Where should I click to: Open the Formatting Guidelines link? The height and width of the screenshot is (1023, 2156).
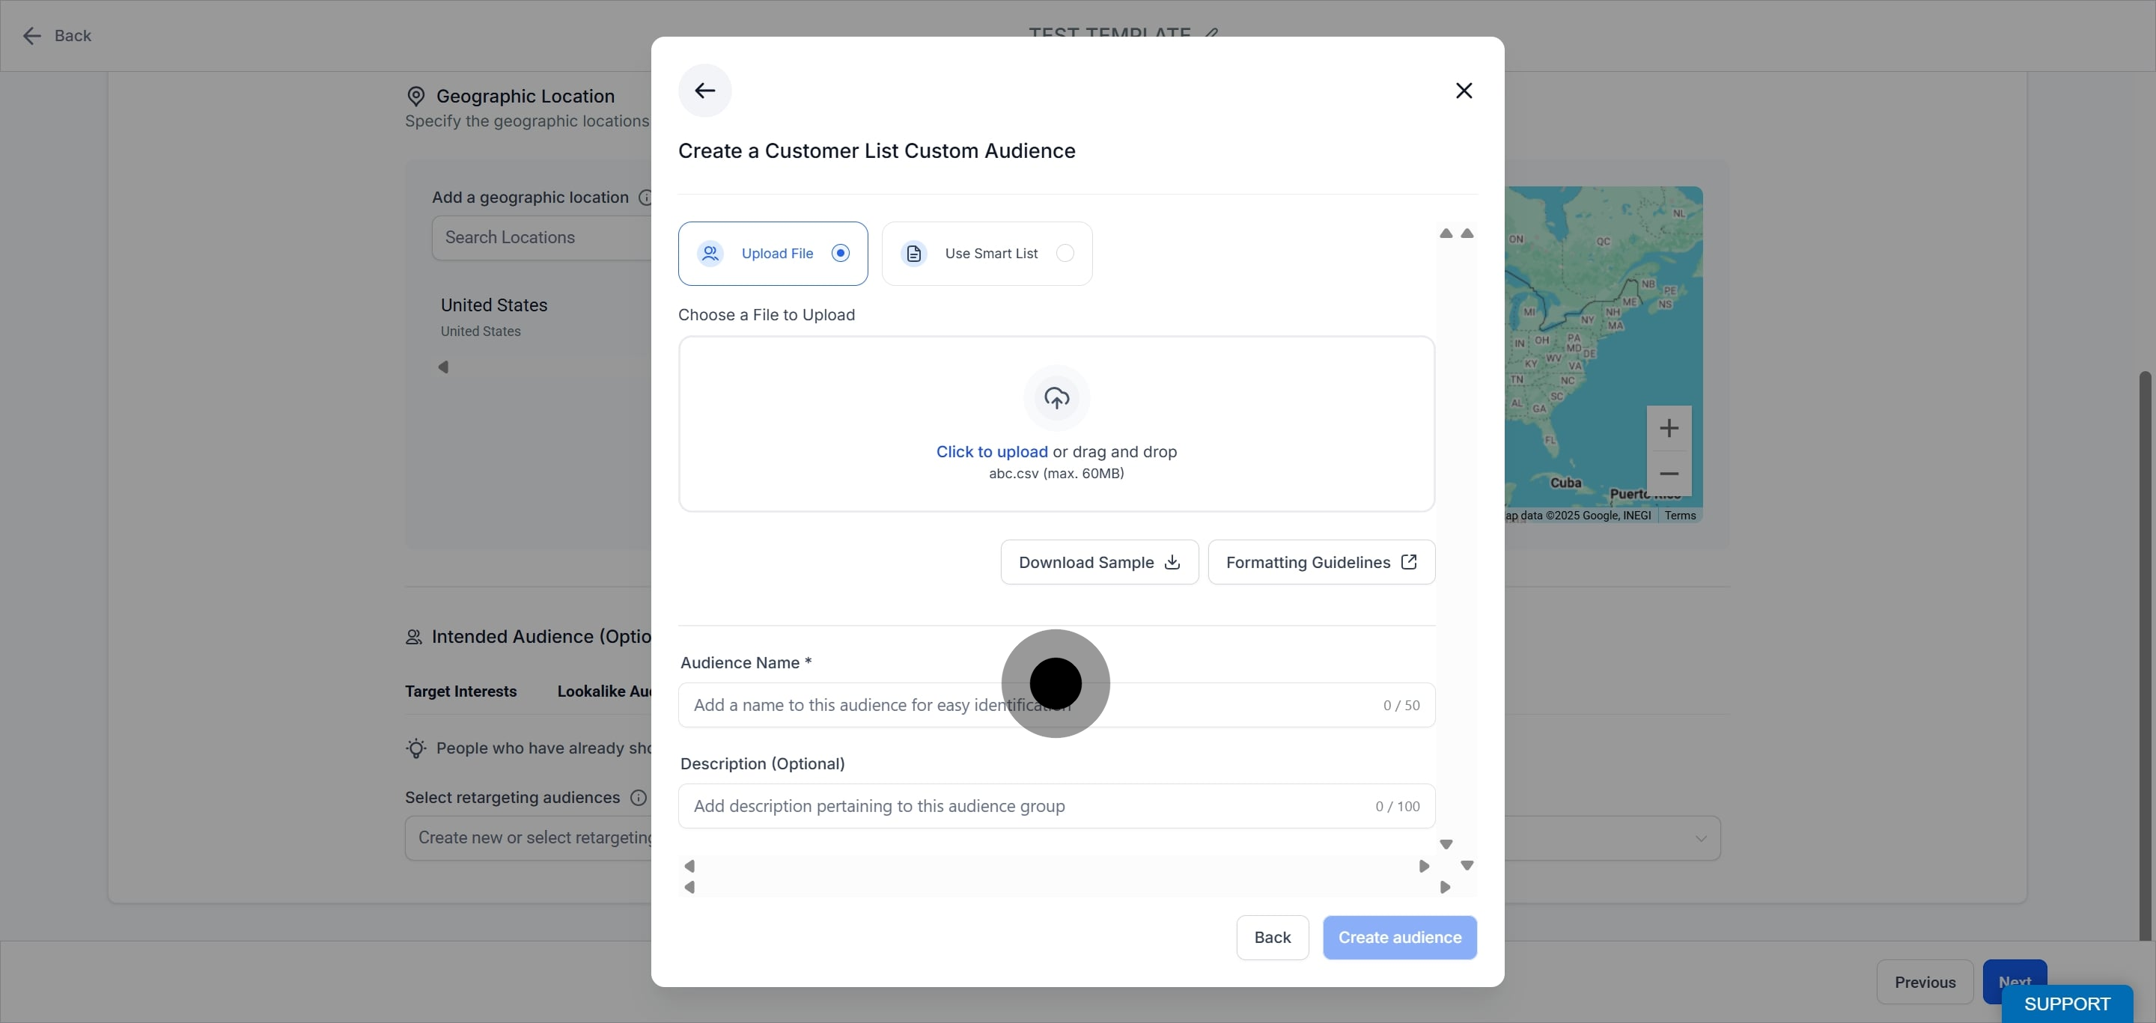(1321, 562)
